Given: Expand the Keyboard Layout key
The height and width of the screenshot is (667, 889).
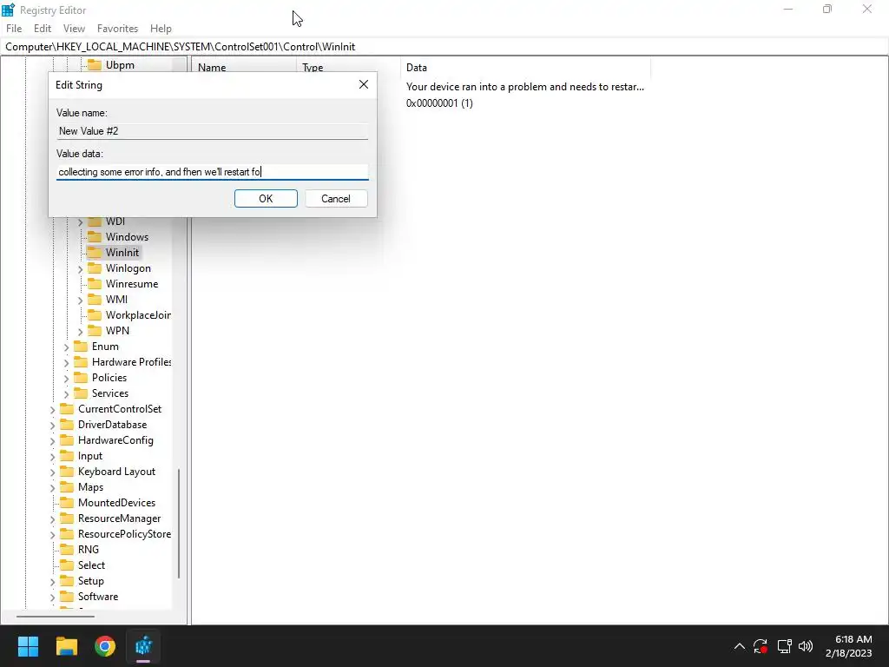Looking at the screenshot, I should click(53, 472).
